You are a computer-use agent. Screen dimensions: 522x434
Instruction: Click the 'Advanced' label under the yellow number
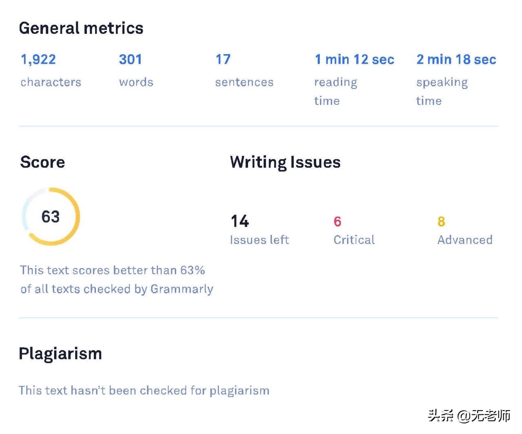pyautogui.click(x=465, y=240)
